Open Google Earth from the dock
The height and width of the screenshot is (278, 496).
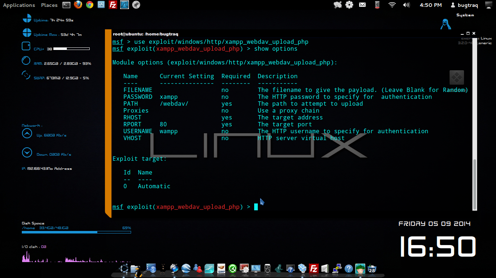186,269
